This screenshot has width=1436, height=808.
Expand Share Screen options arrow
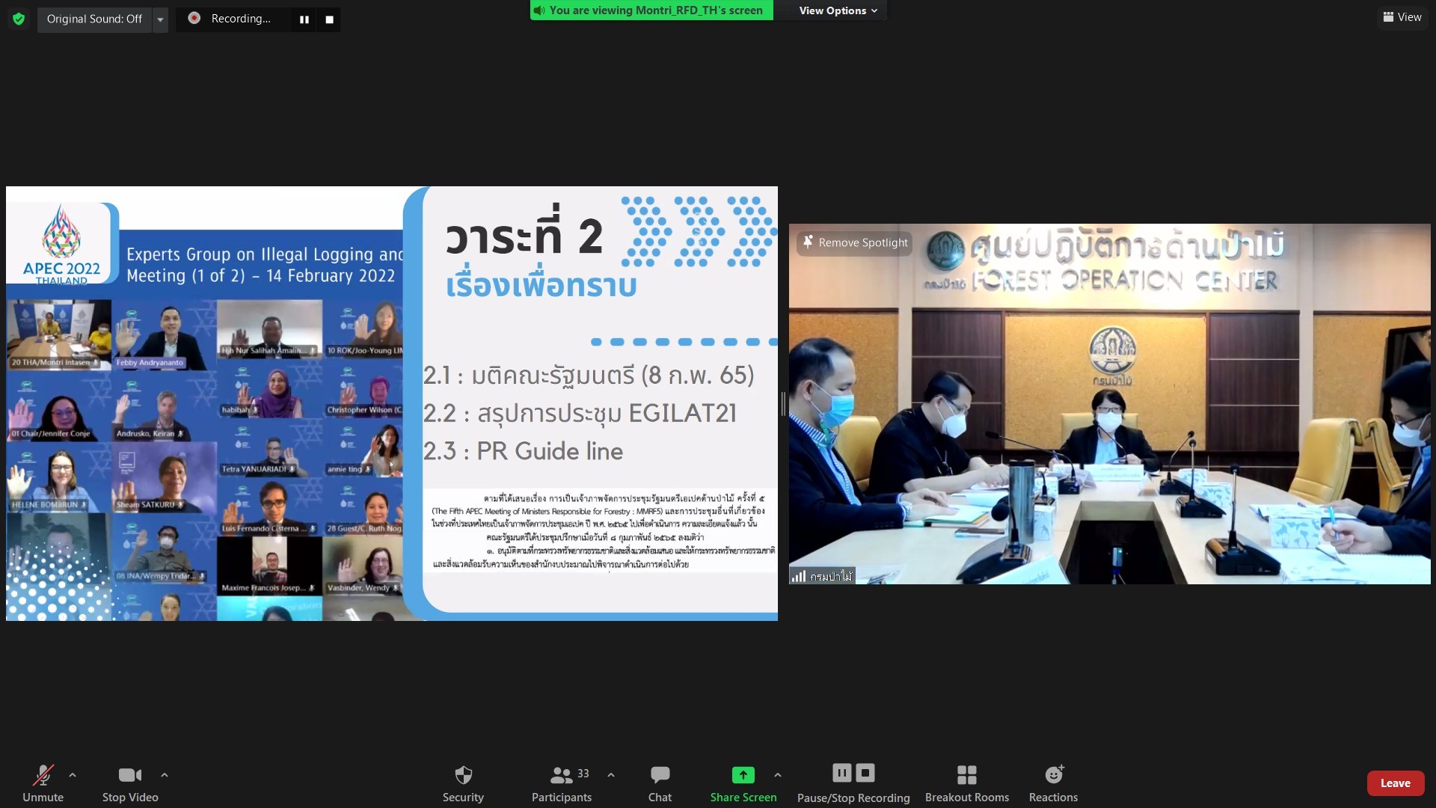click(x=778, y=775)
